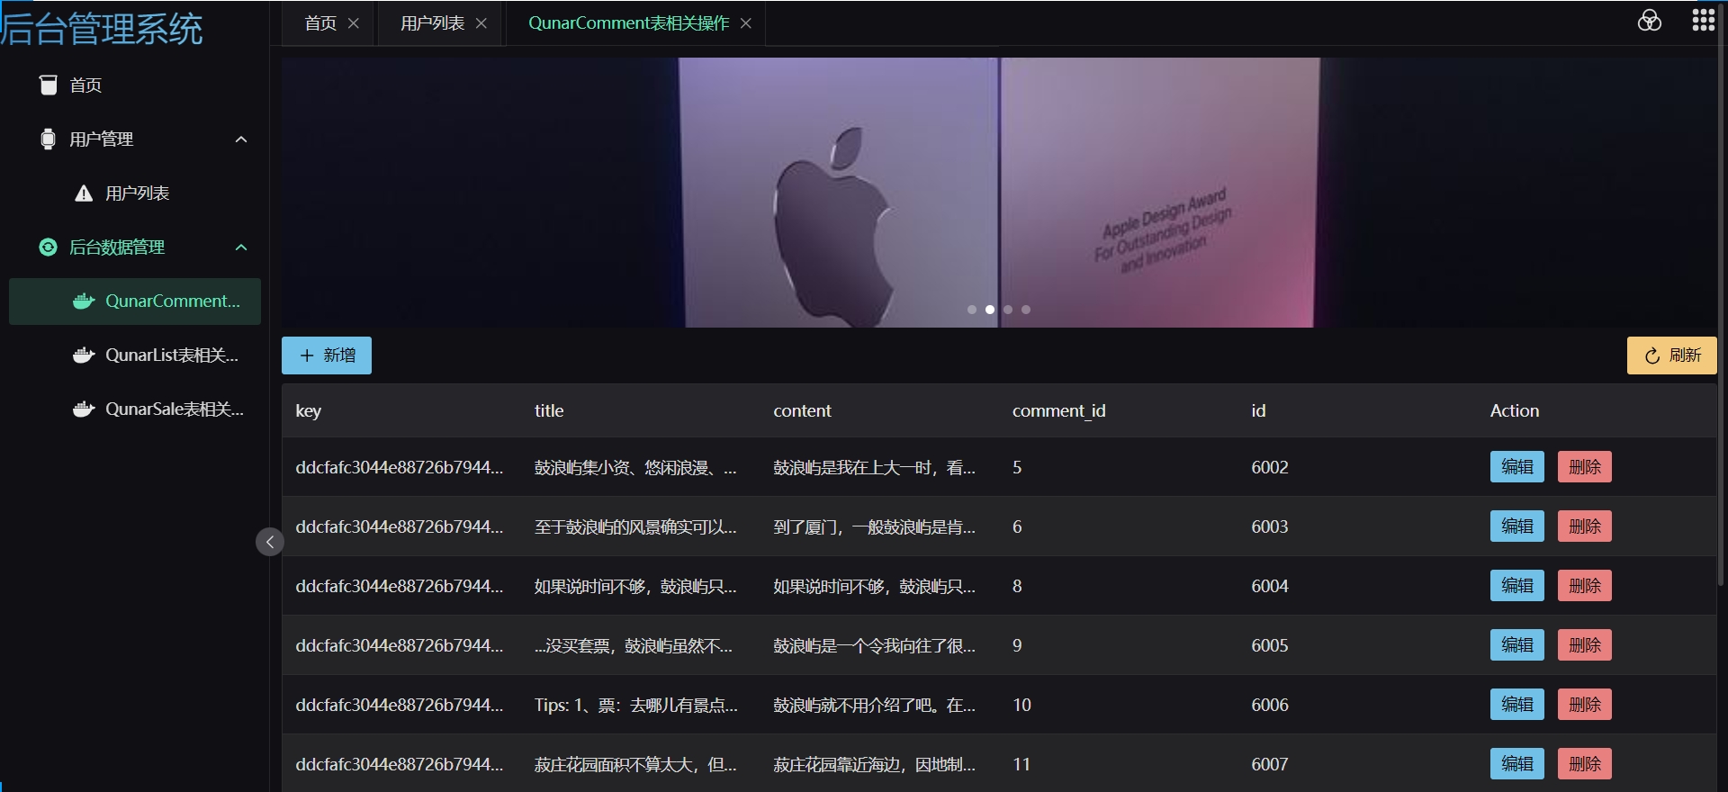Collapse the 后台数据管理 menu chevron
Screen dimensions: 1728x792
pyautogui.click(x=241, y=247)
